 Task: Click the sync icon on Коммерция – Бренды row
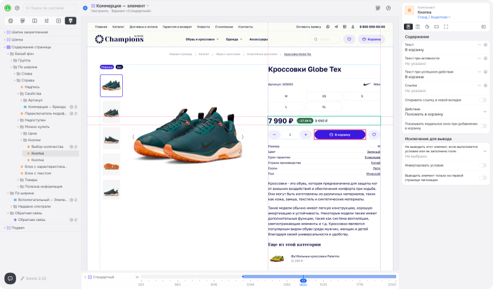coord(76,107)
